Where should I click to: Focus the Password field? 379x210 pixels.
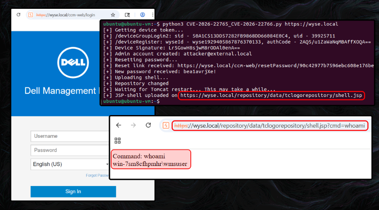70,150
